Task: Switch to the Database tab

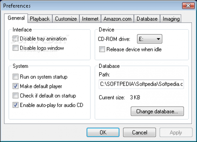Action: [147, 19]
